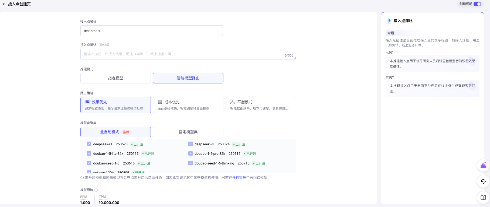Select the 指定模型集 tab
The width and height of the screenshot is (490, 207).
click(x=188, y=132)
